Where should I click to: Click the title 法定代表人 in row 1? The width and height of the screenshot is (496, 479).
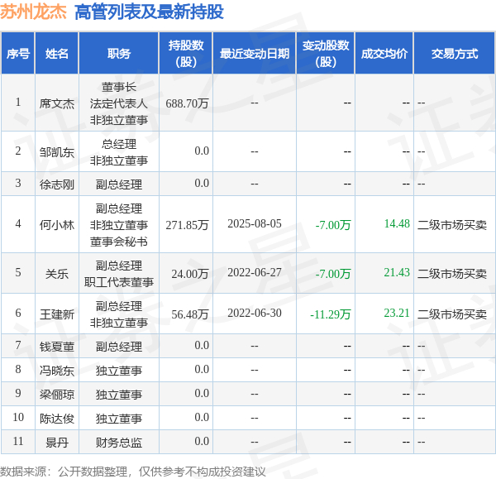(119, 103)
